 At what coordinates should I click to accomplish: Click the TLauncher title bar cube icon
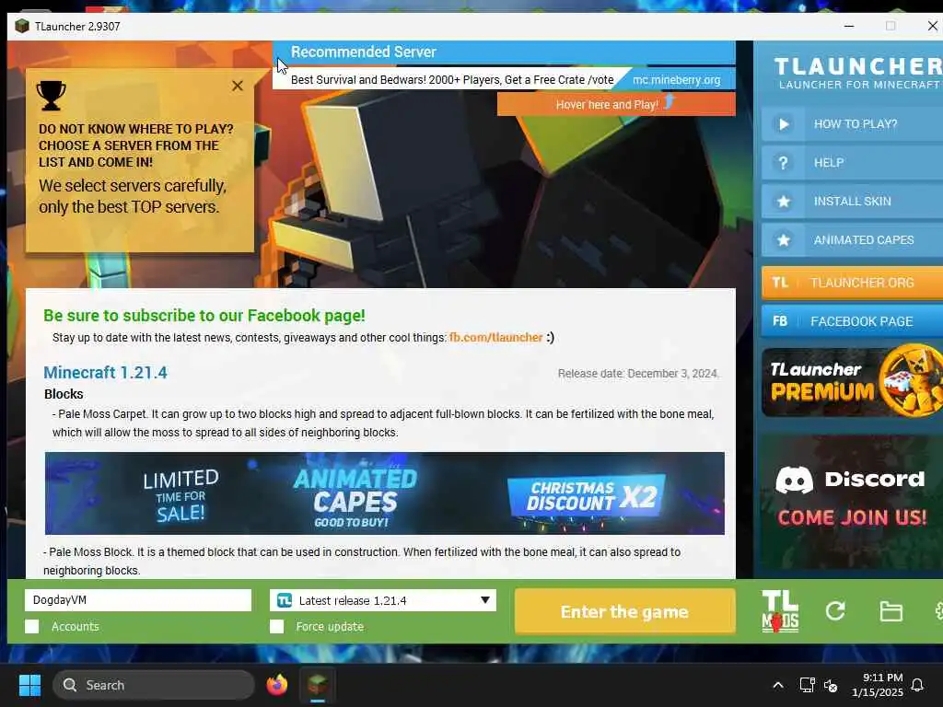point(22,27)
